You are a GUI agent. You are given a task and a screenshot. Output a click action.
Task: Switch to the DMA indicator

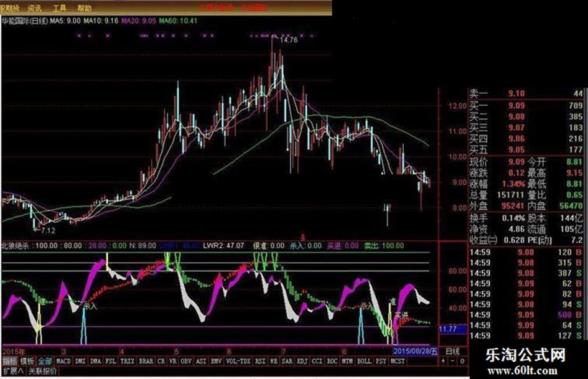coord(96,361)
